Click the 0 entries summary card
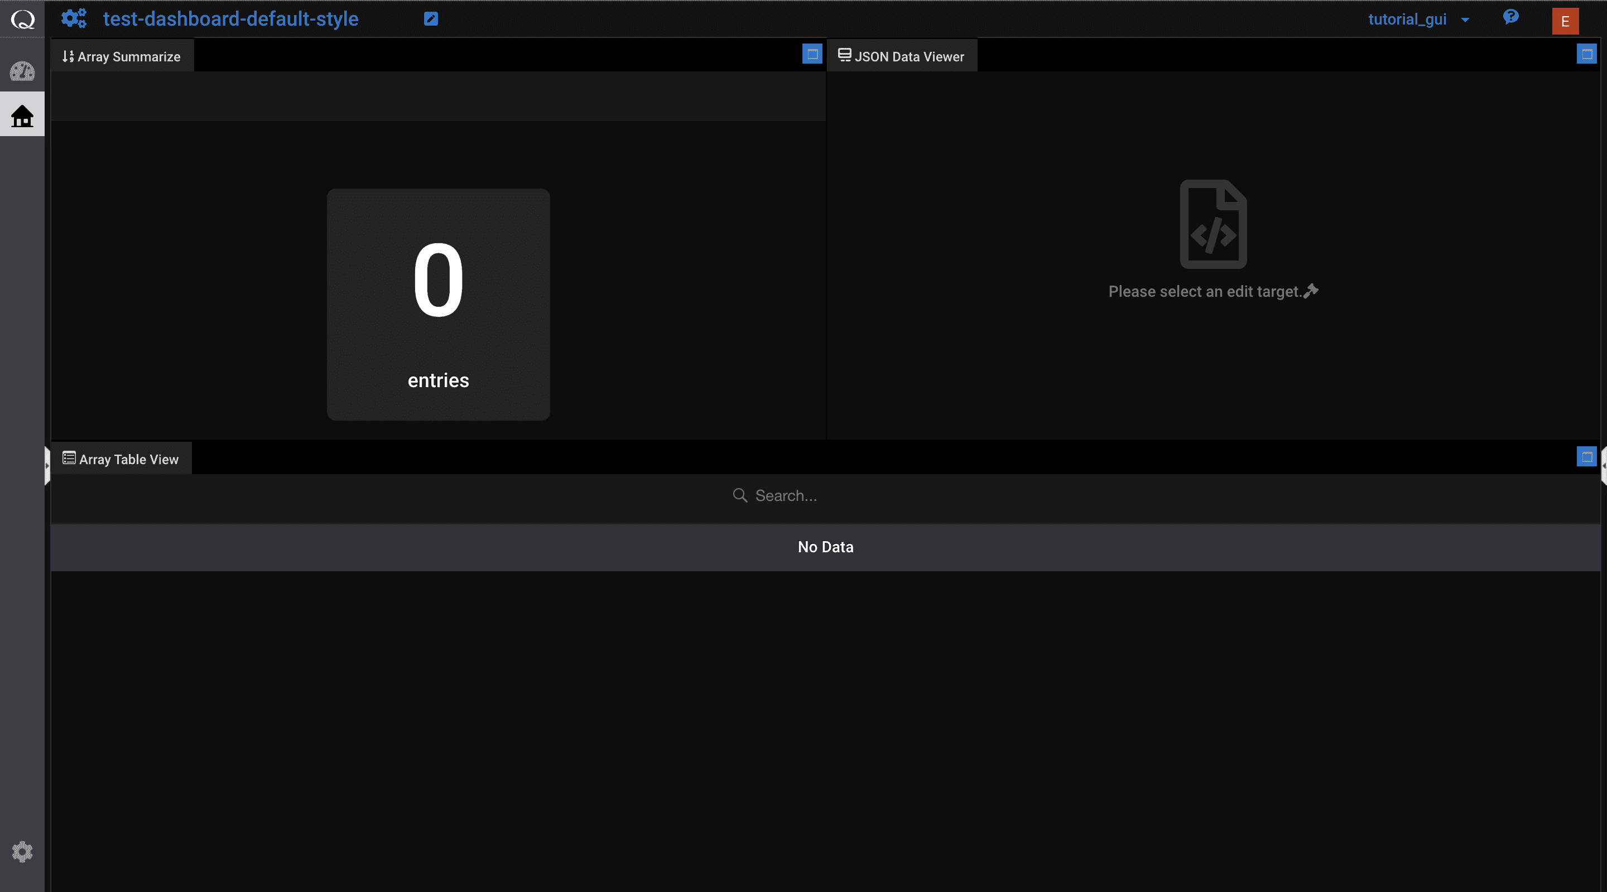 439,305
